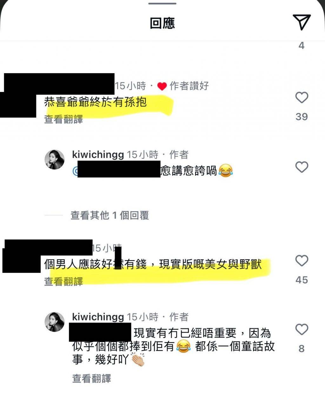325x407 pixels.
Task: Tap heart on kiwichingg's 童話故事 reply
Action: (x=302, y=329)
